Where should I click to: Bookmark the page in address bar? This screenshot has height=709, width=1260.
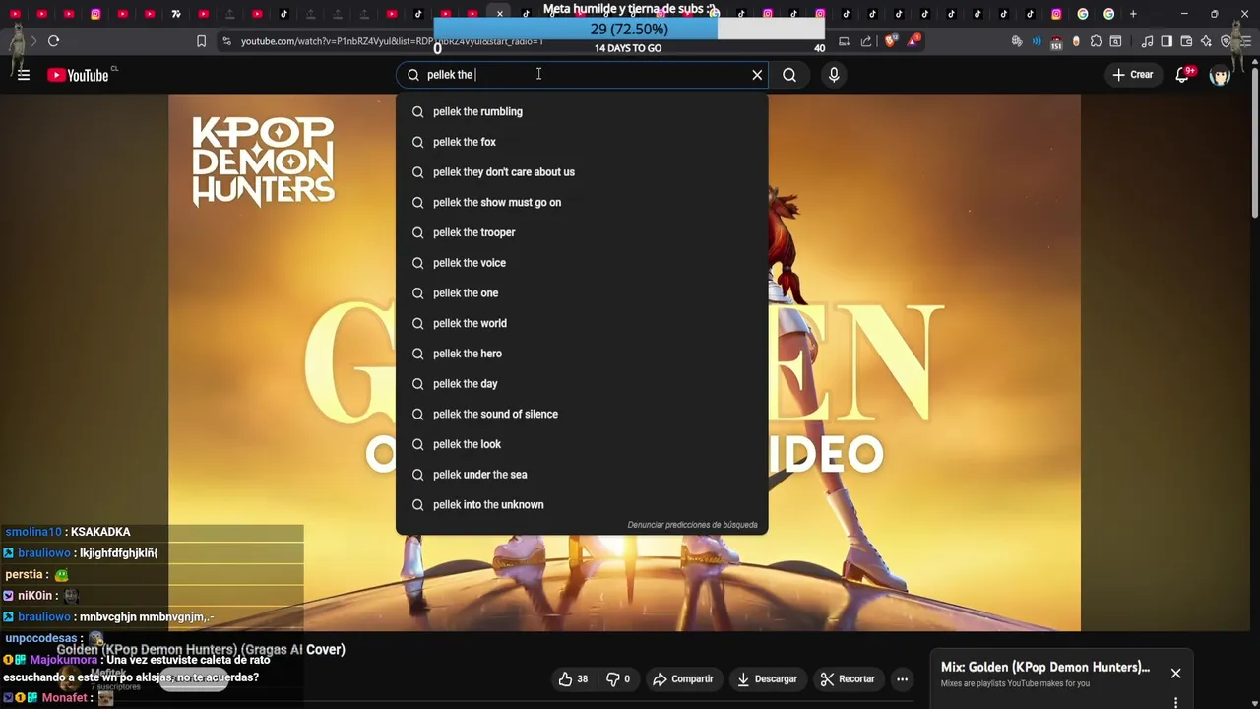201,41
